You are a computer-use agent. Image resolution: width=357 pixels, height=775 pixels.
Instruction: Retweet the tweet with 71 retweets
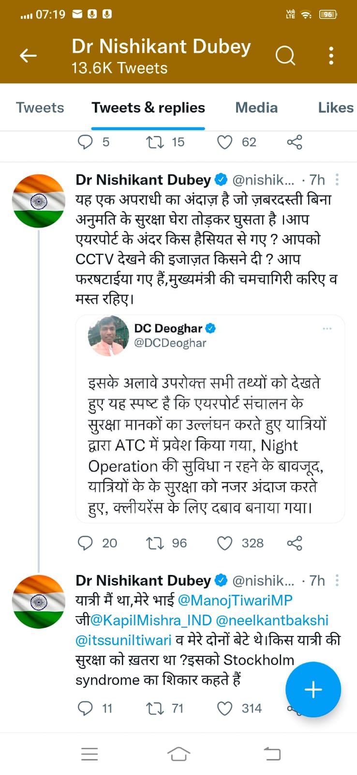pyautogui.click(x=155, y=709)
